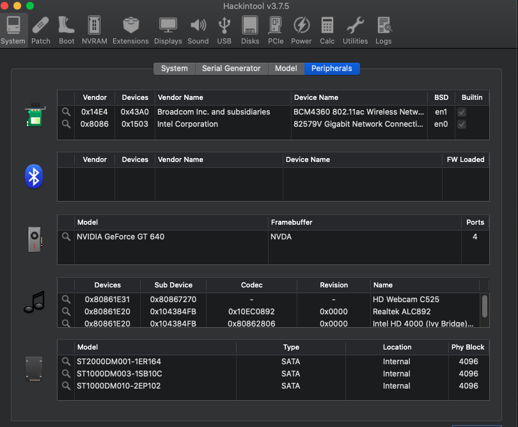Open the Sound toolbar section

[198, 31]
